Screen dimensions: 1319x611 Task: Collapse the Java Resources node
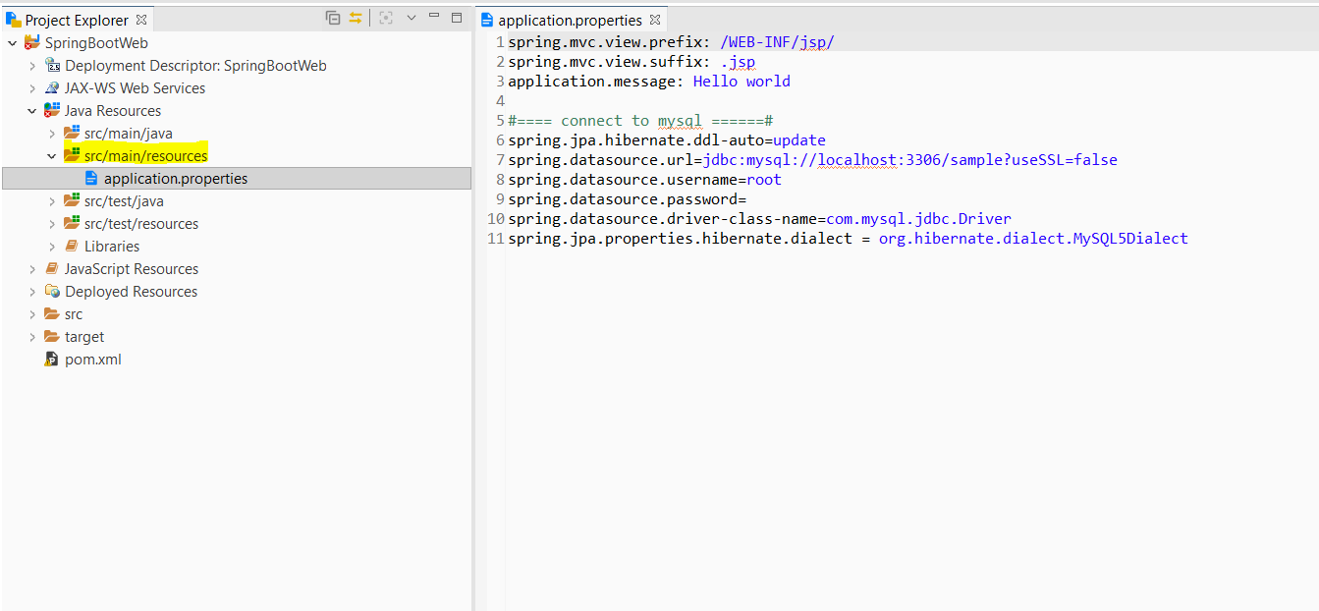point(30,110)
